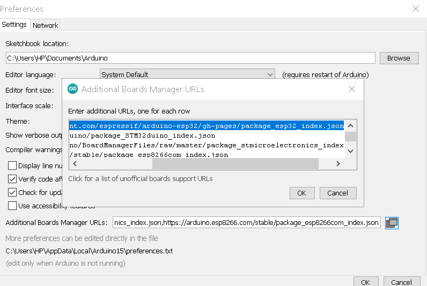Image resolution: width=427 pixels, height=286 pixels.
Task: Select the package_esp32_index.json URL row
Action: pyautogui.click(x=207, y=126)
